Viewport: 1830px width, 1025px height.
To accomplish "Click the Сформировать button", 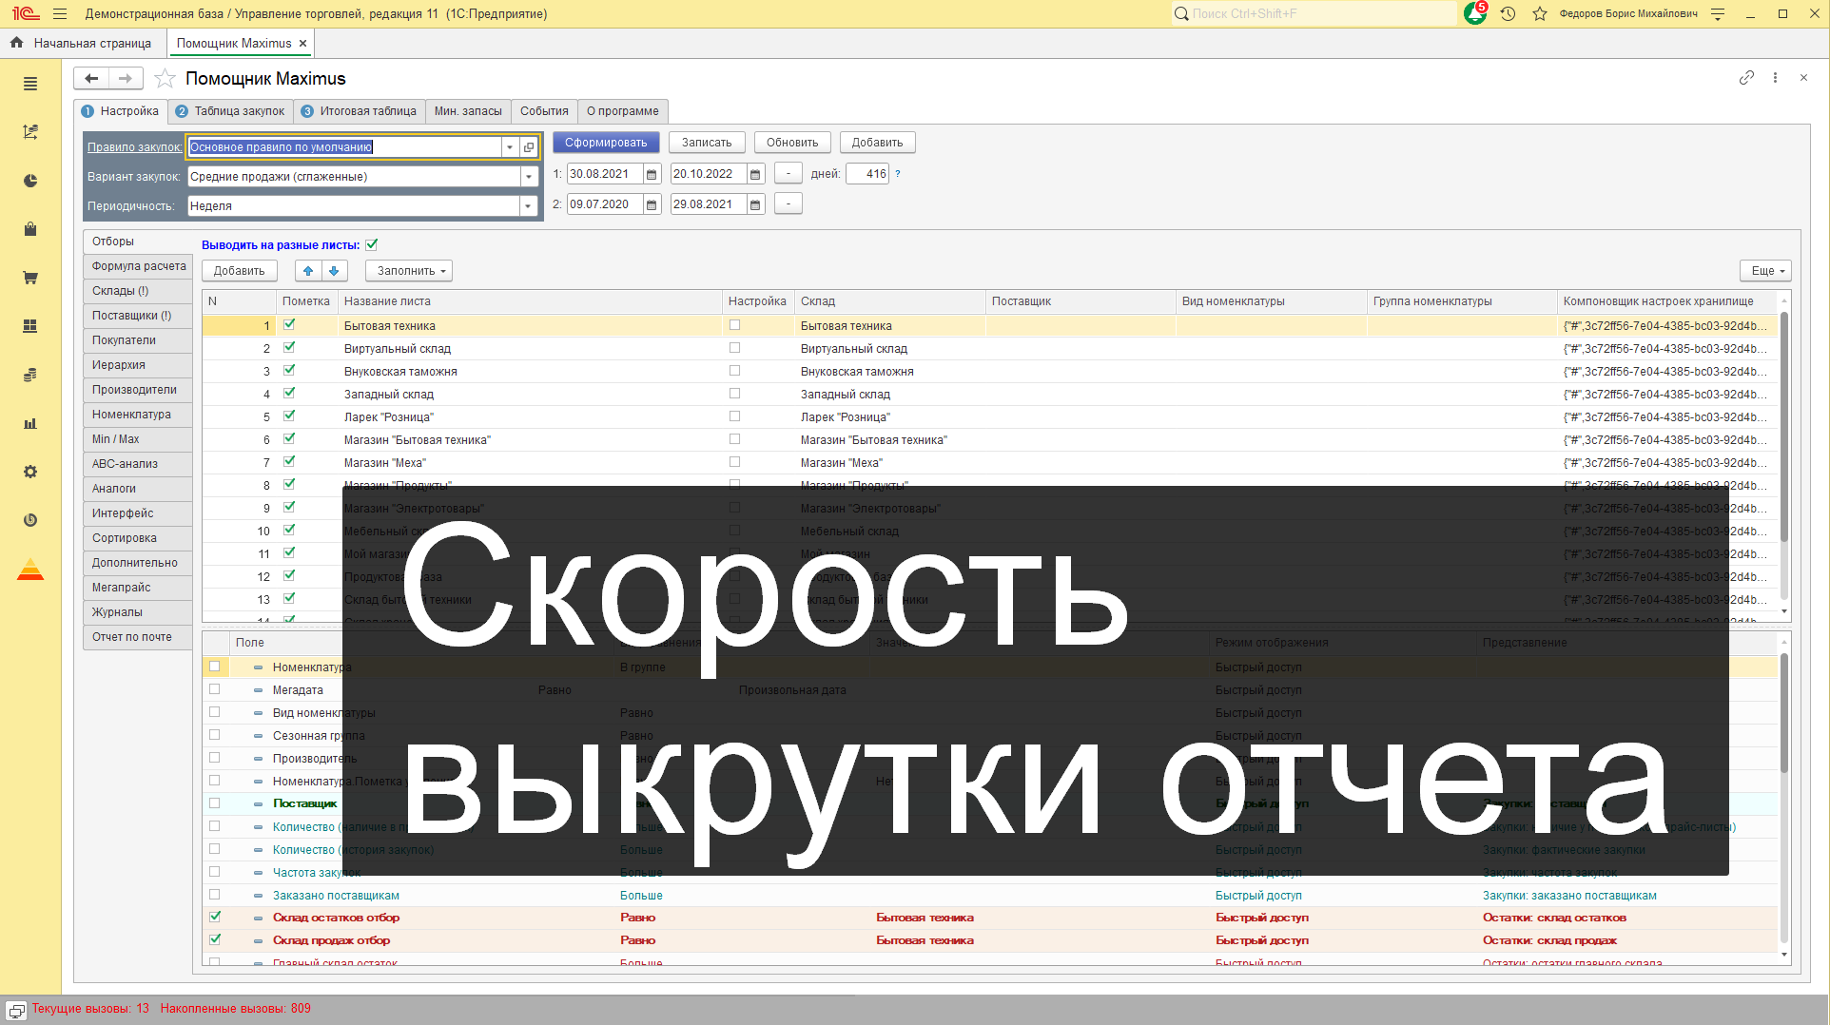I will pyautogui.click(x=606, y=143).
